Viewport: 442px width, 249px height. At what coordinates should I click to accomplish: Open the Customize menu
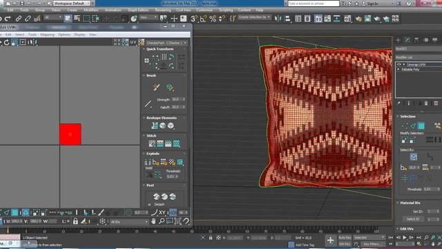click(204, 10)
